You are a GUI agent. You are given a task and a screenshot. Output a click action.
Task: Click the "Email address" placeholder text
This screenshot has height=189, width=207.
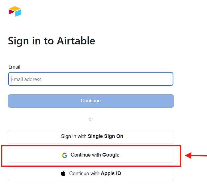[x=26, y=79]
